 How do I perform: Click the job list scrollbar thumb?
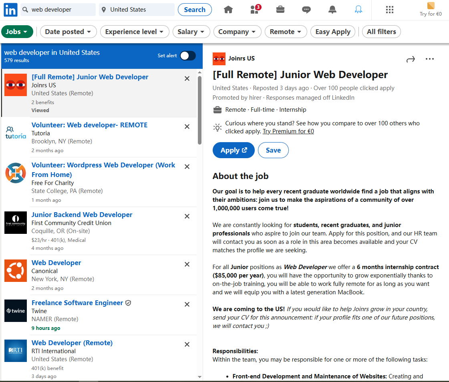tap(199, 110)
